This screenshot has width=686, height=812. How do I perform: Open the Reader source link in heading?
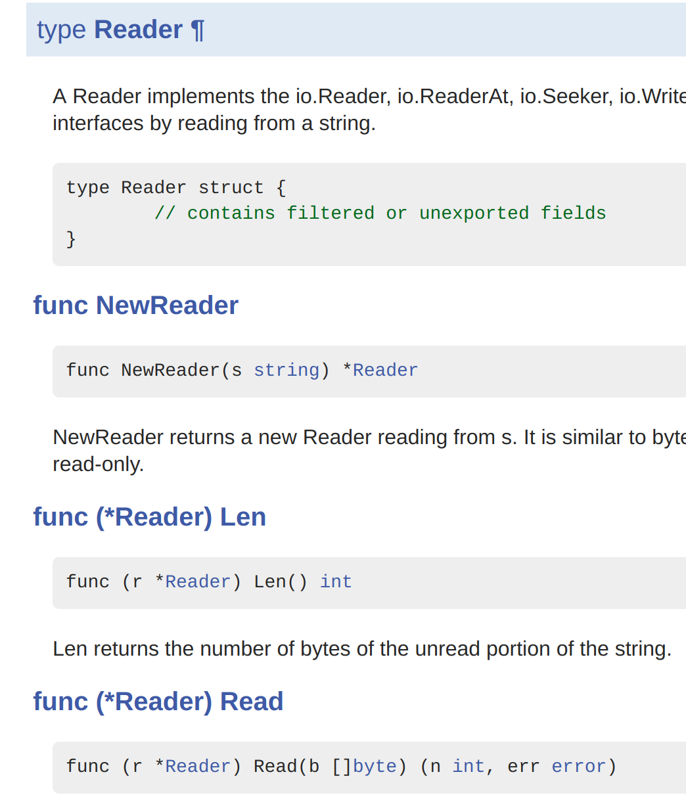click(x=139, y=30)
